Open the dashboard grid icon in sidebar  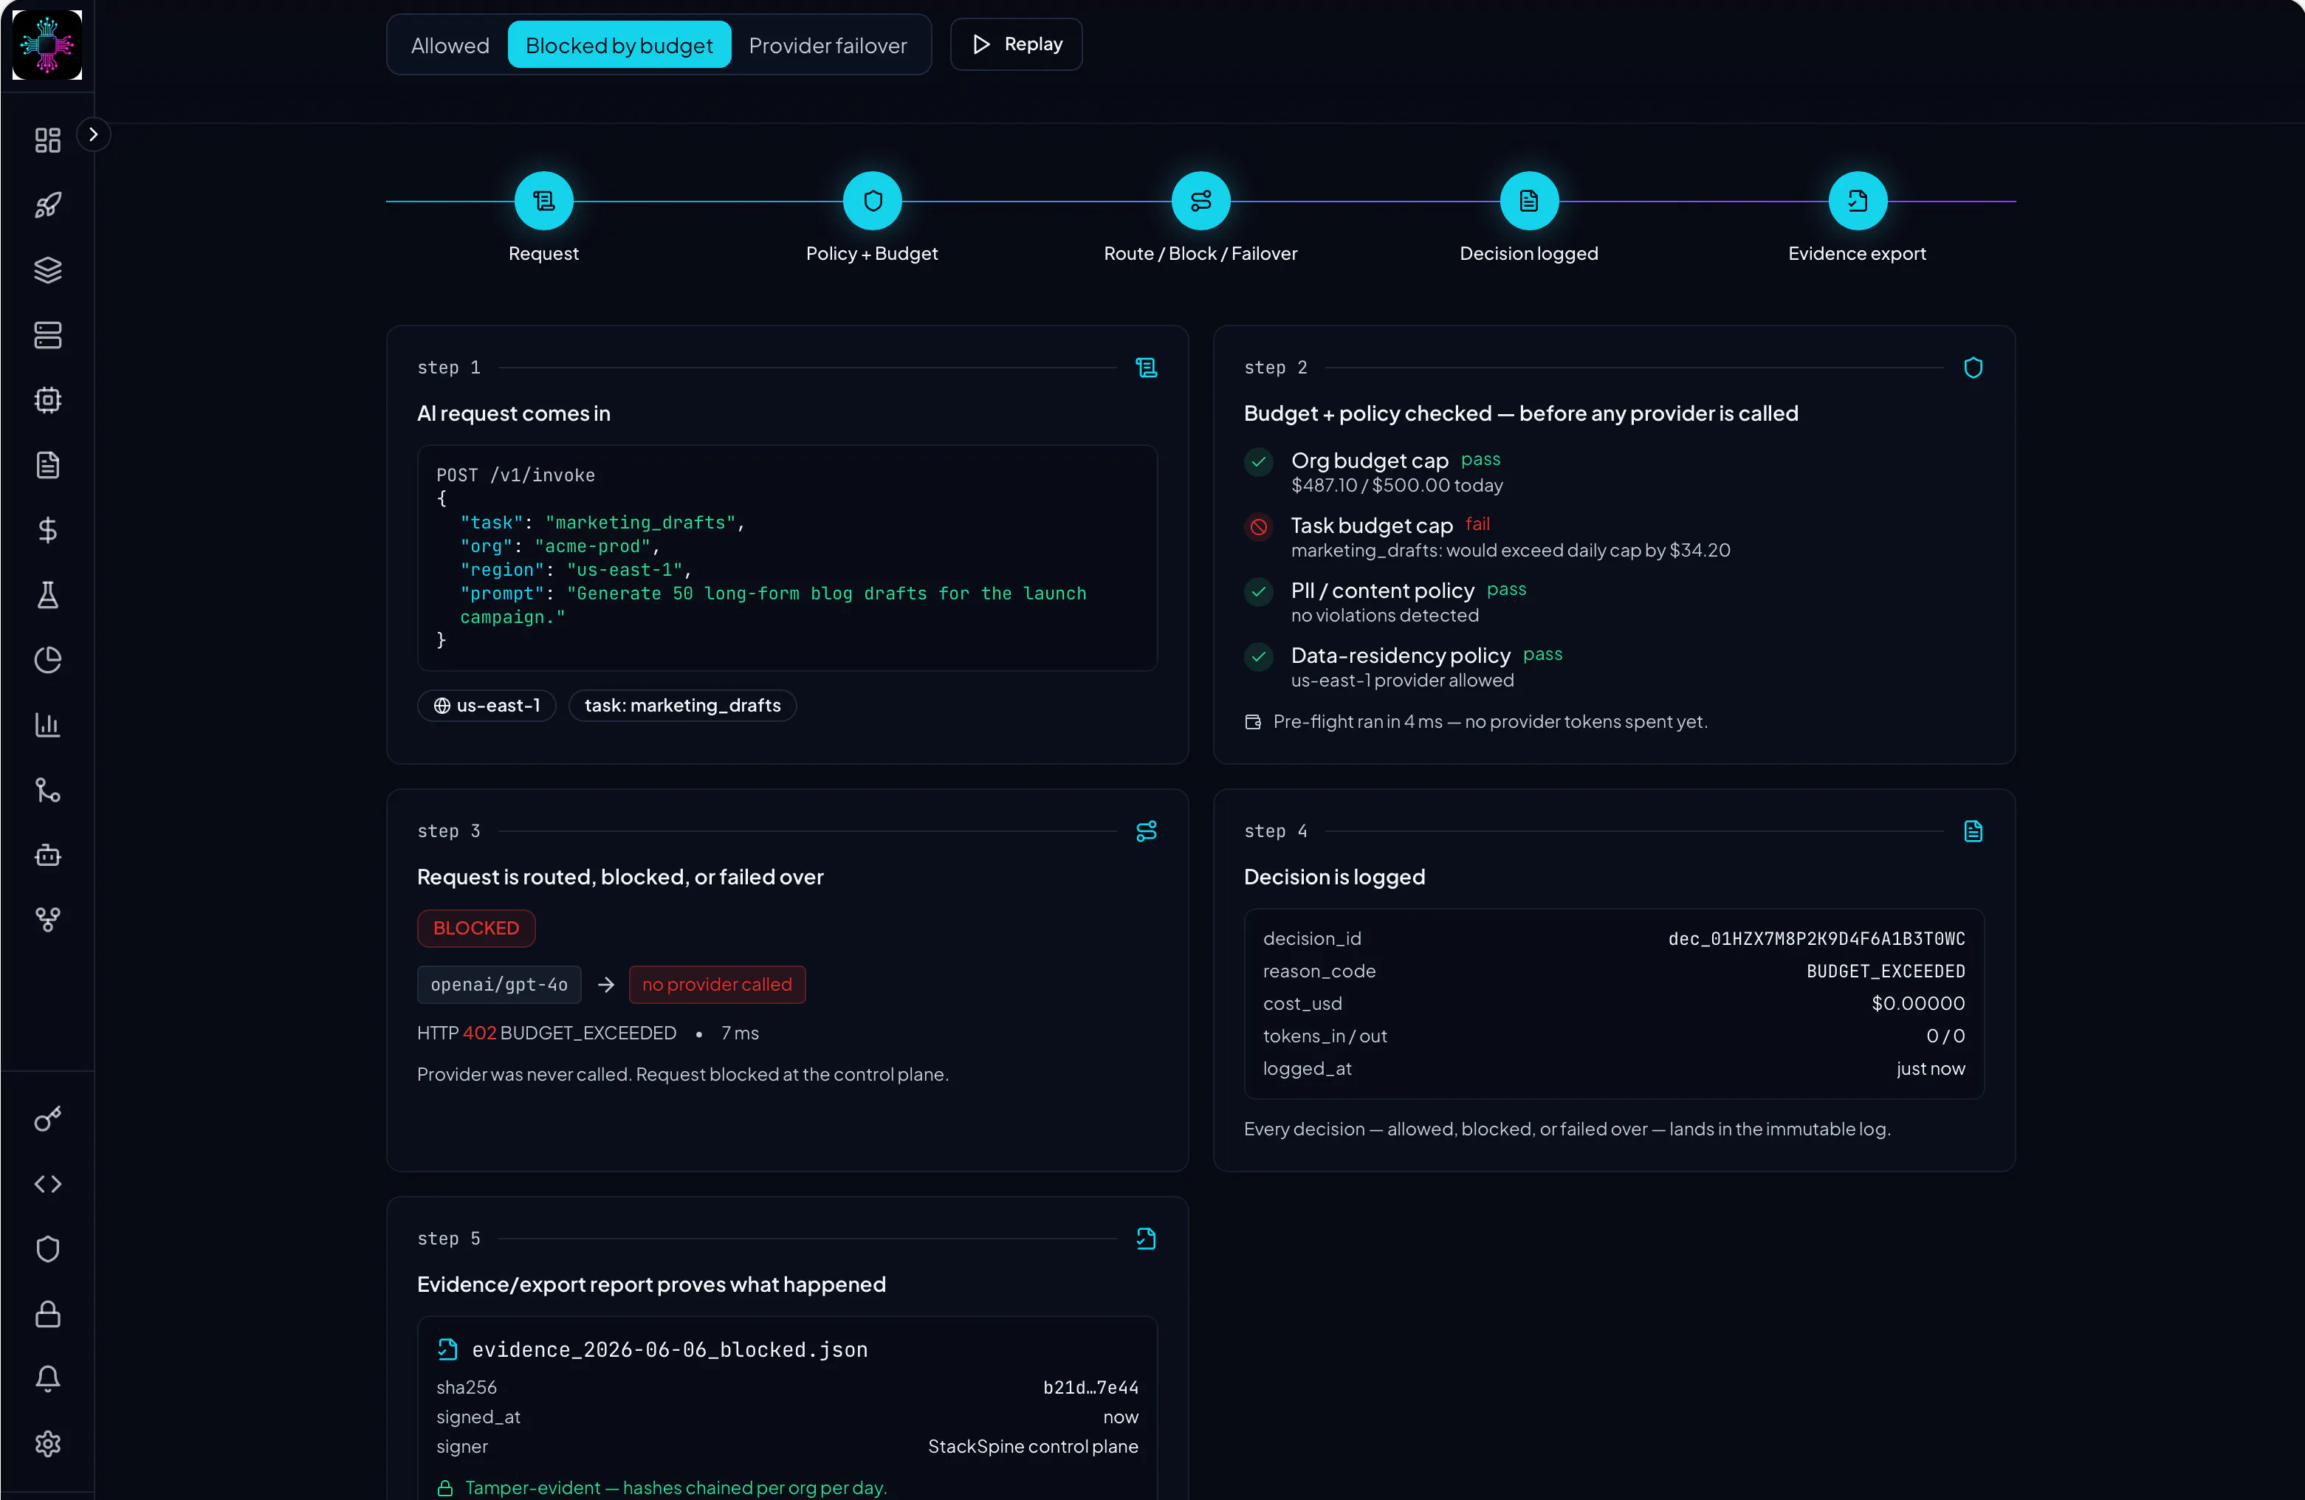coord(47,140)
